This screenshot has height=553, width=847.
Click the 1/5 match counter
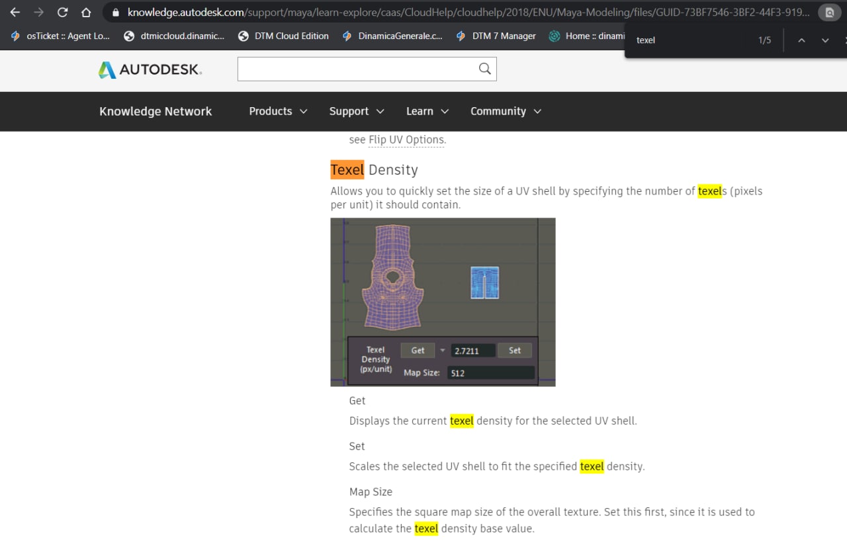tap(764, 40)
